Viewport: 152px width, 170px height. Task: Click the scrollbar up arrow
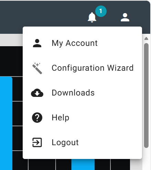click(x=146, y=39)
